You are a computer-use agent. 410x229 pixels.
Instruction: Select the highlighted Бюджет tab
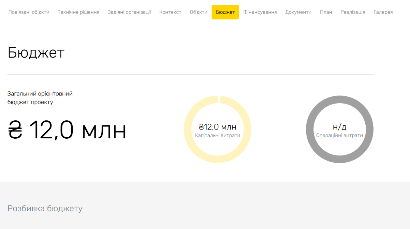click(x=225, y=12)
